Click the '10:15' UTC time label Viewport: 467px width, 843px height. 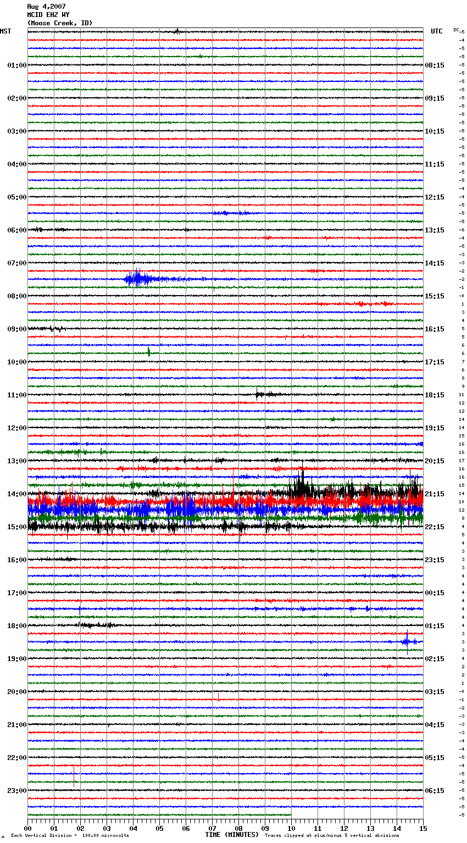pos(435,131)
